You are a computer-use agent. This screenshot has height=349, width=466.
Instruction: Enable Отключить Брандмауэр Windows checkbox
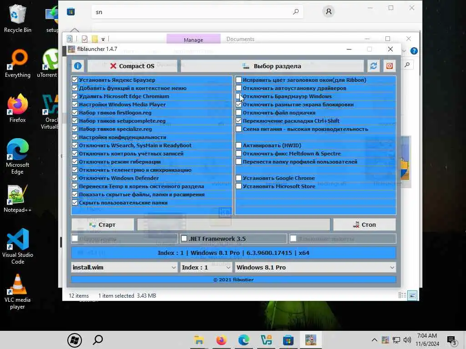(238, 96)
